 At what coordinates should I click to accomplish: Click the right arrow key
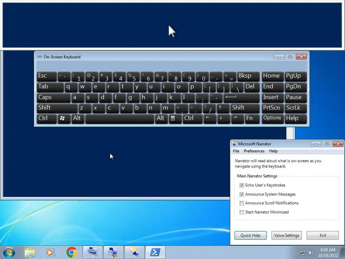point(238,119)
